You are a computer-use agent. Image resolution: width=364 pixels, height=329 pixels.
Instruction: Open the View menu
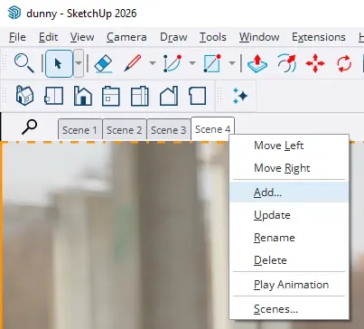click(x=82, y=37)
